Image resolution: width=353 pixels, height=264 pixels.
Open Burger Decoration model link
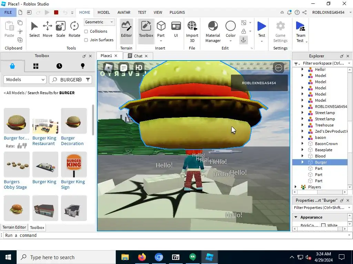(x=72, y=141)
